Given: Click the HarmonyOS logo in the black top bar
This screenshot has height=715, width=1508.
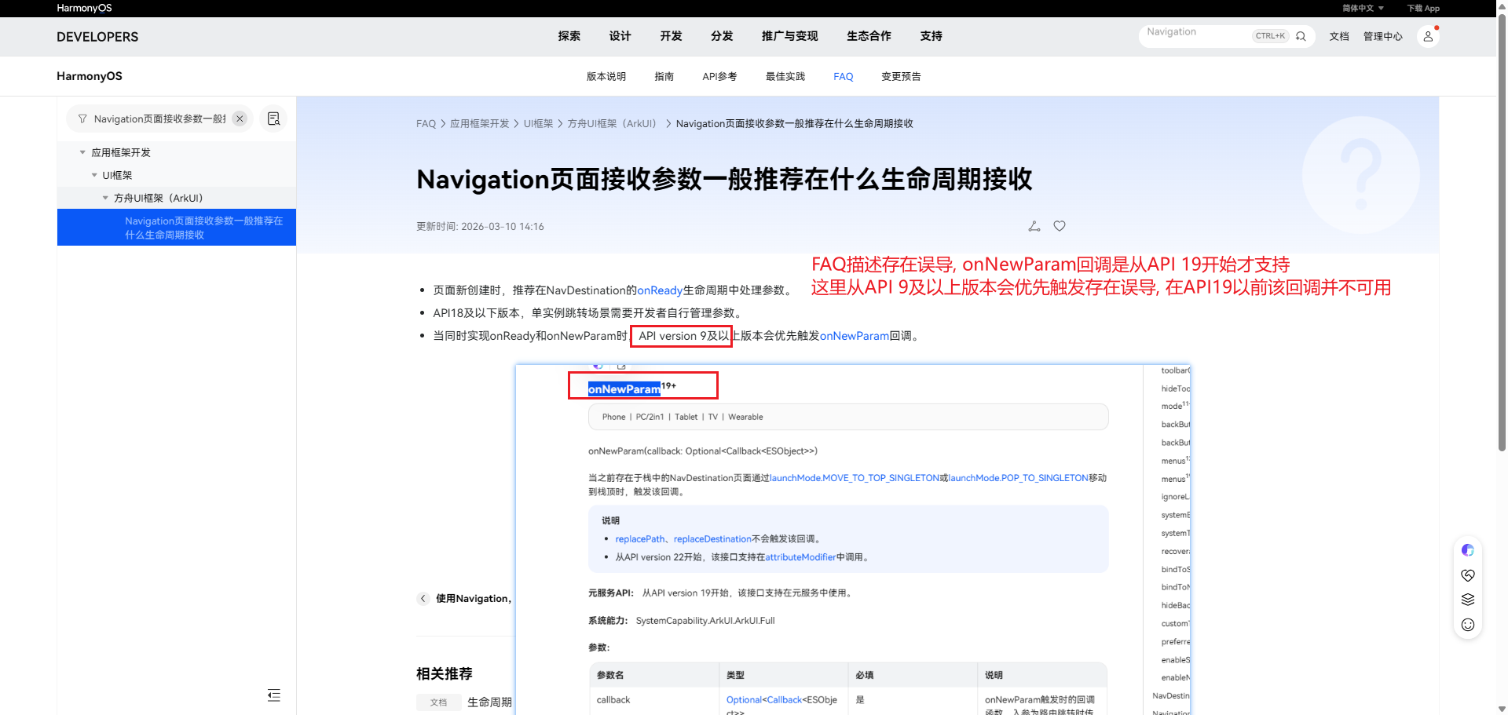Looking at the screenshot, I should pos(84,8).
